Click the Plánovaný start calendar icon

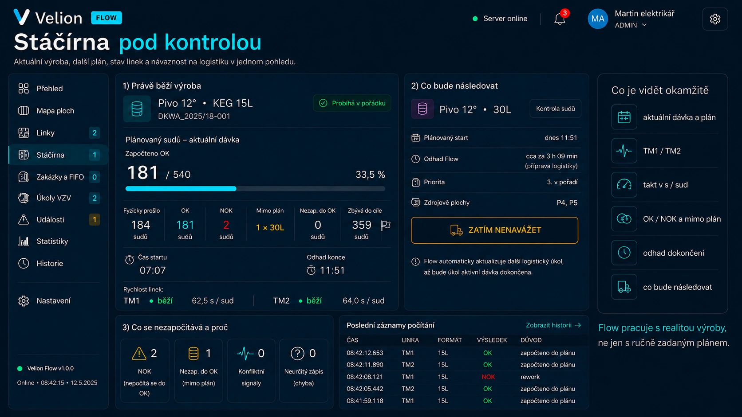pyautogui.click(x=415, y=138)
